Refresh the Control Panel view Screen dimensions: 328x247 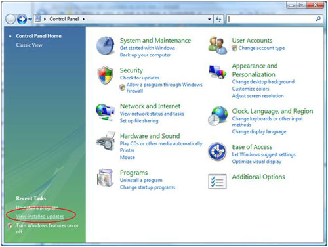coord(218,19)
